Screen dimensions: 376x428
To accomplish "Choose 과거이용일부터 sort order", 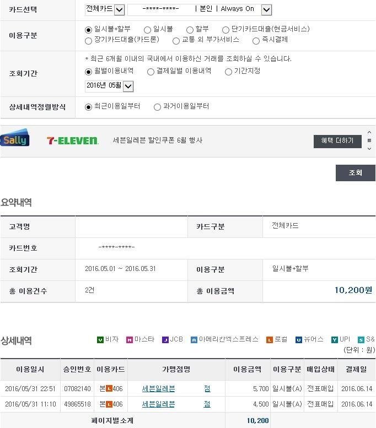I will pyautogui.click(x=158, y=107).
